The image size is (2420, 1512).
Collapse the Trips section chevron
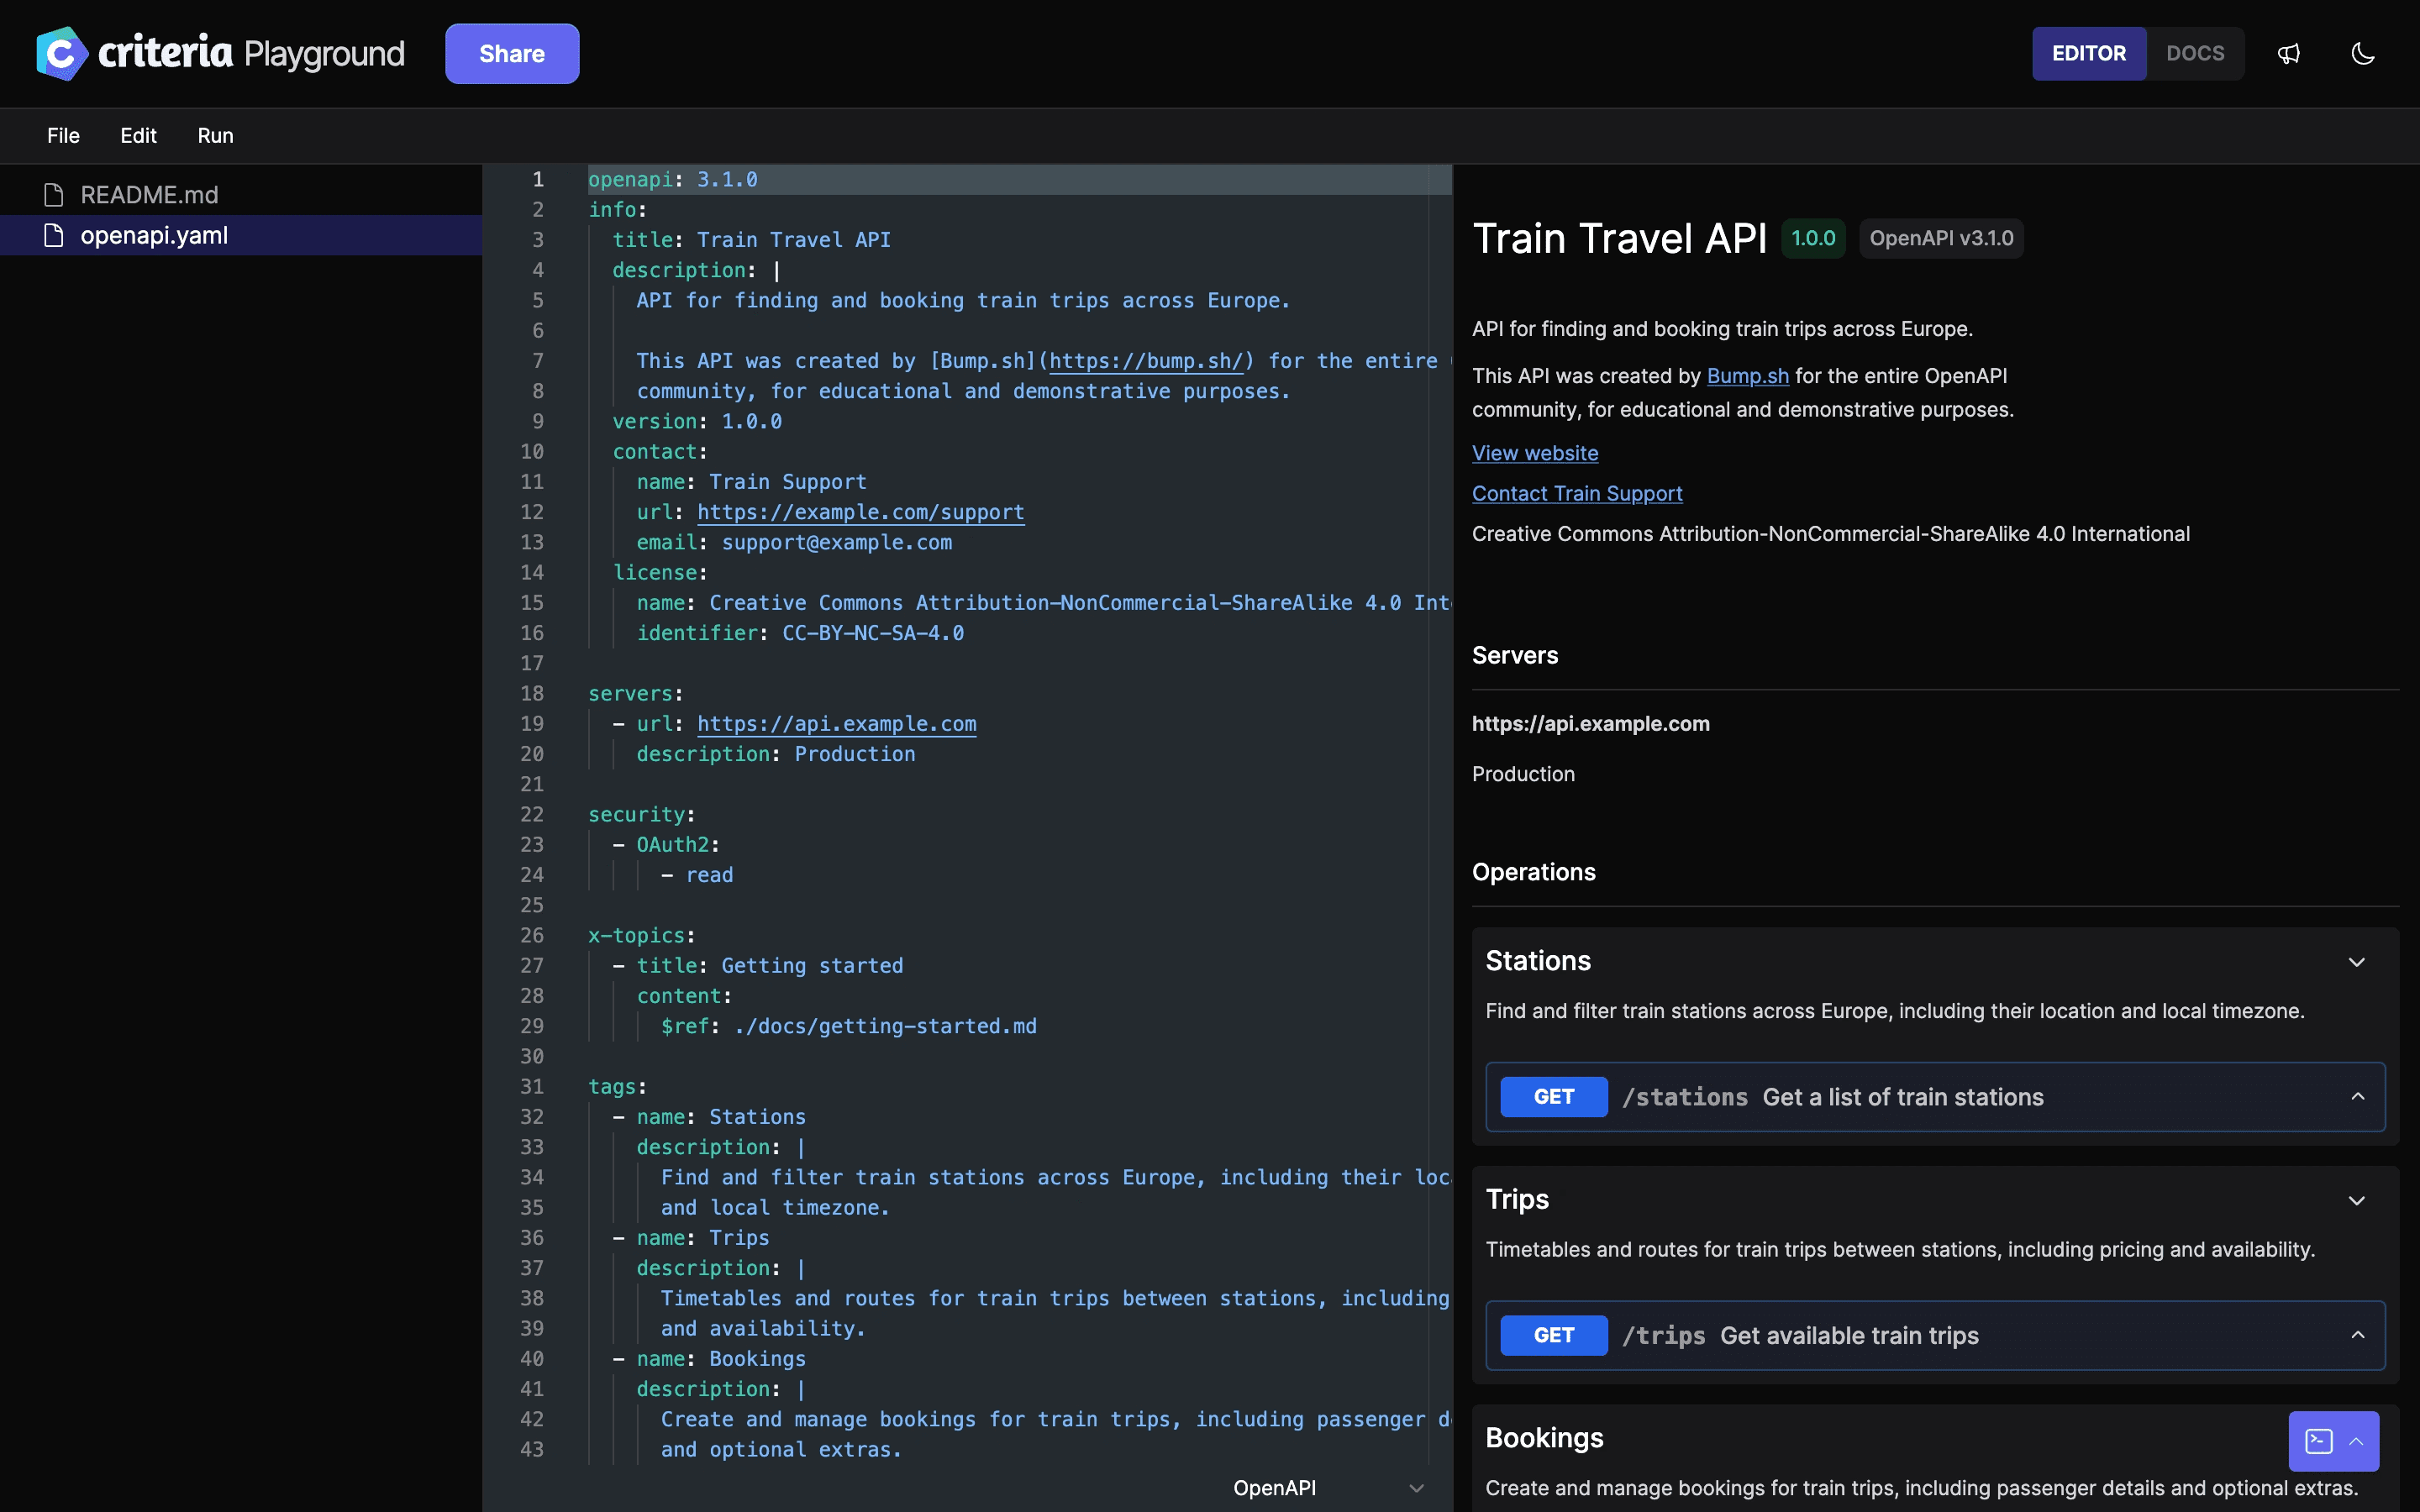[2357, 1201]
